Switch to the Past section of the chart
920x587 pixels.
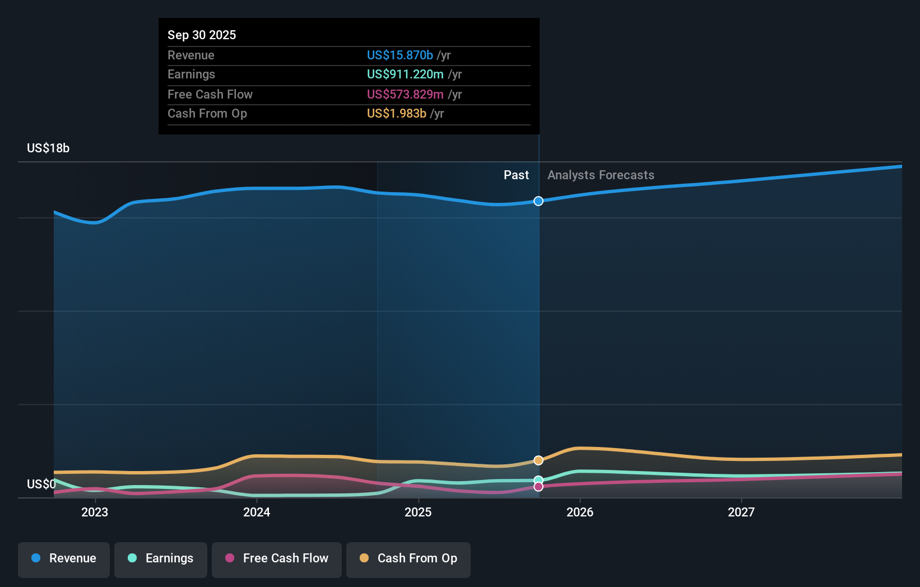click(x=516, y=175)
